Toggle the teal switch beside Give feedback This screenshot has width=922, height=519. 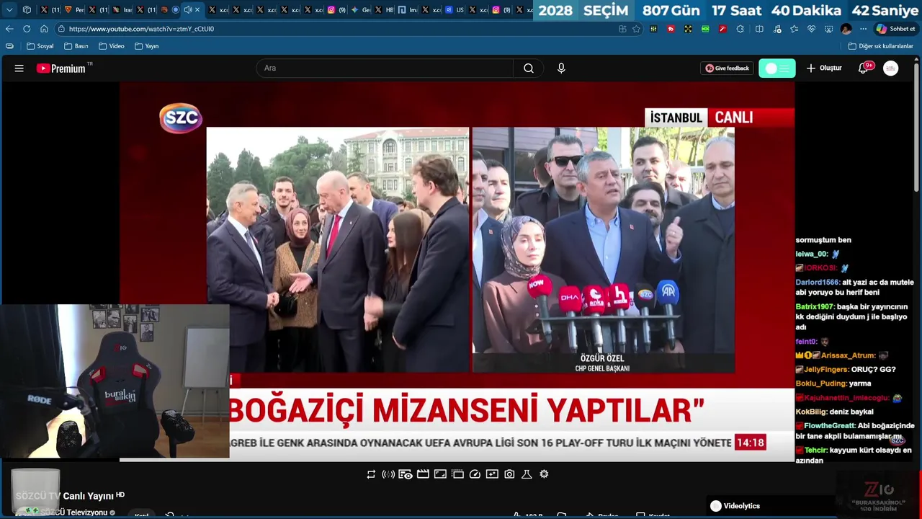[x=777, y=68]
